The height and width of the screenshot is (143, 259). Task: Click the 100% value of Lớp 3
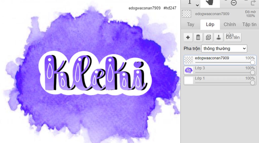pyautogui.click(x=250, y=68)
